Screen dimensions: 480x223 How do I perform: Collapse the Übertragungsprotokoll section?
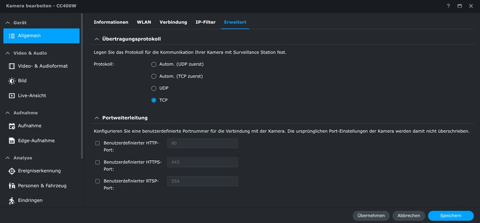pyautogui.click(x=97, y=39)
